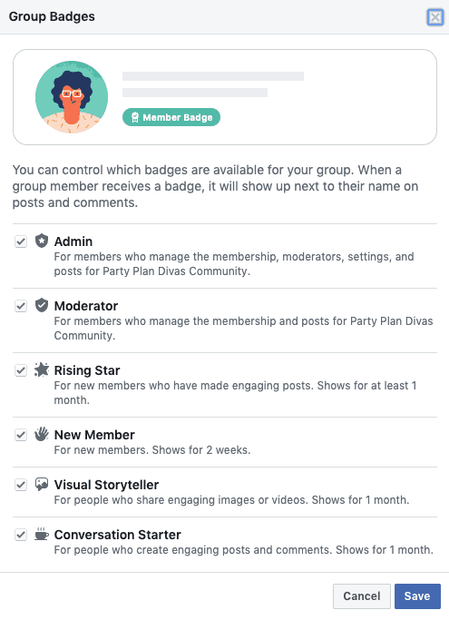The width and height of the screenshot is (449, 620).
Task: Click the Member Badge preview pill
Action: click(x=171, y=117)
